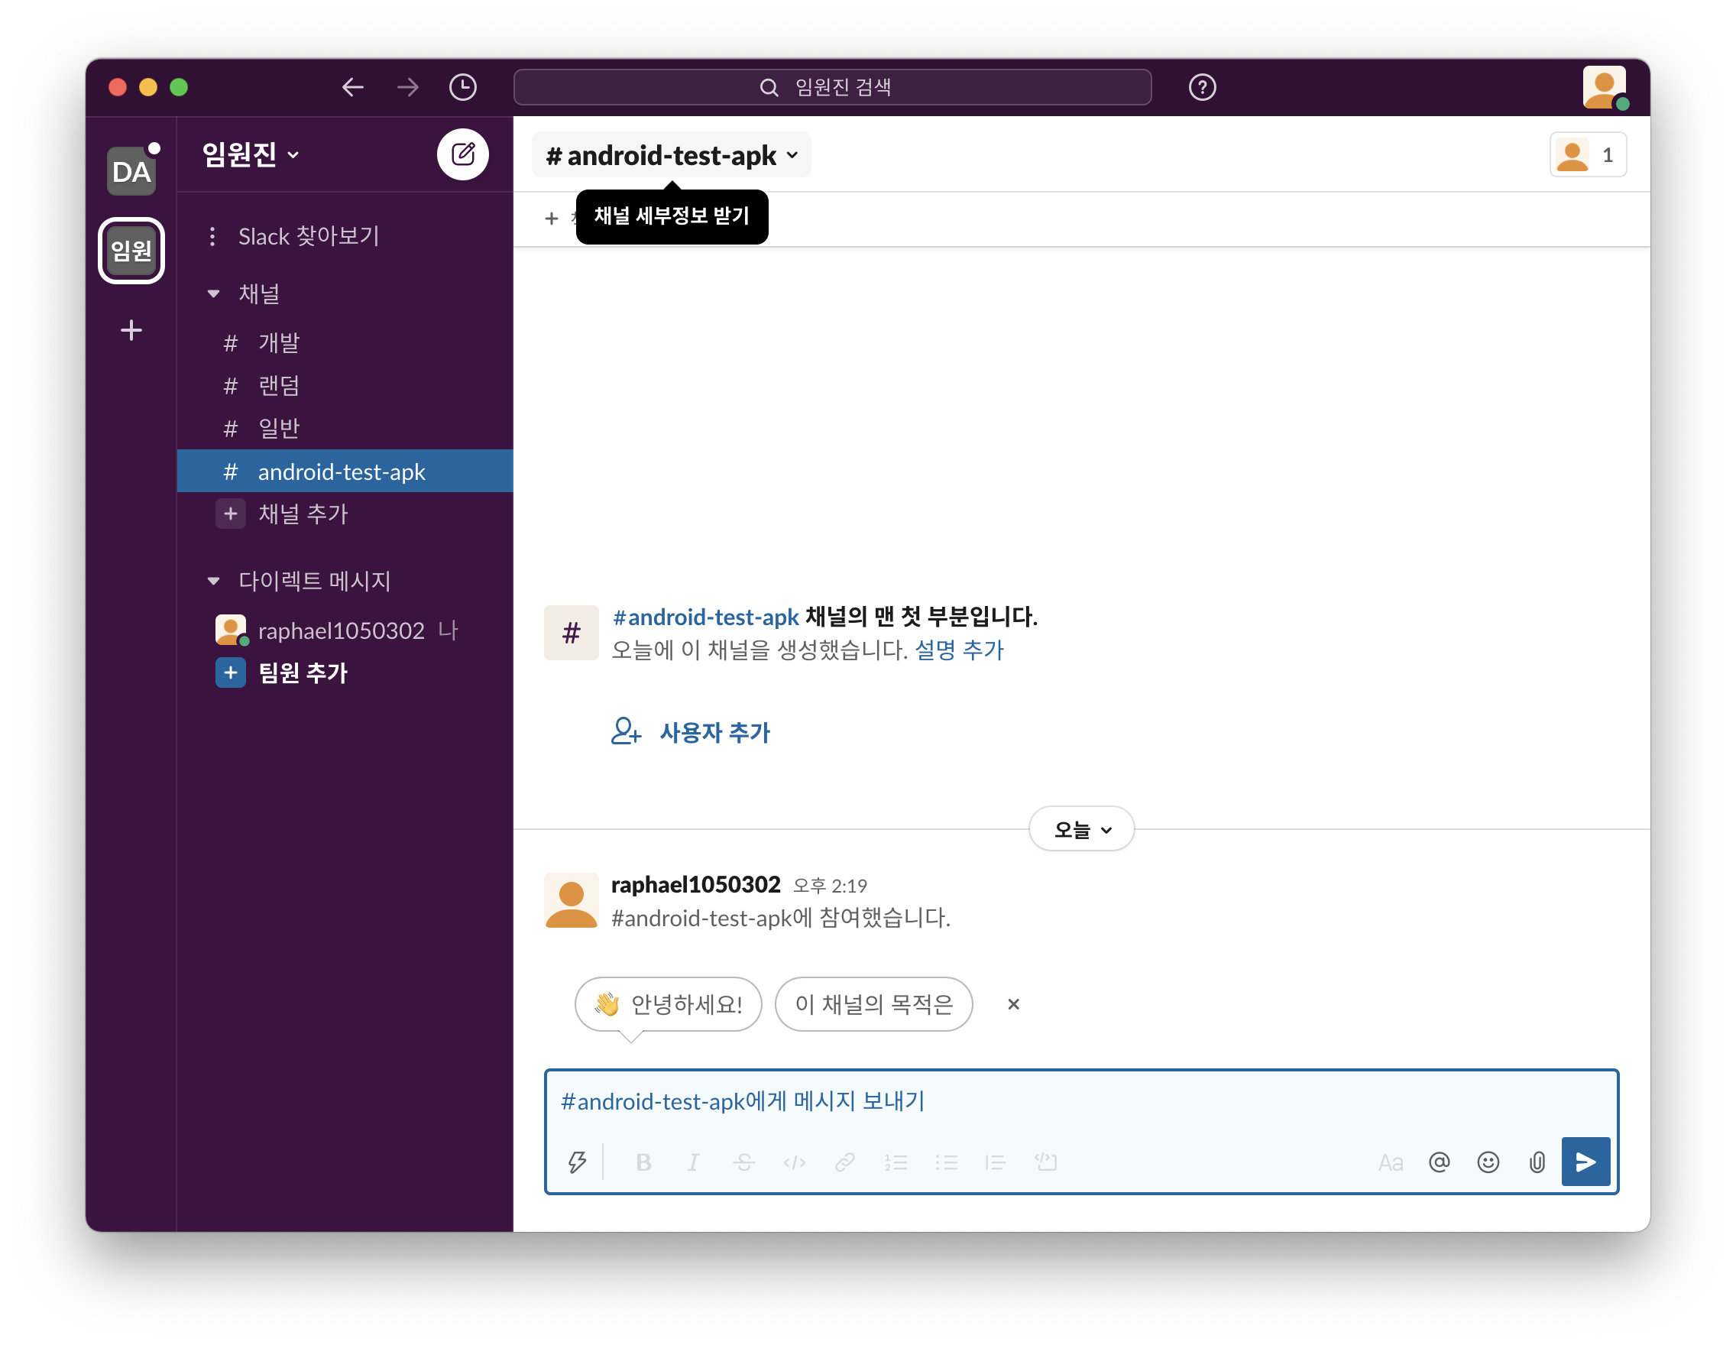Image resolution: width=1736 pixels, height=1345 pixels.
Task: Open the emoji picker icon
Action: click(x=1488, y=1162)
